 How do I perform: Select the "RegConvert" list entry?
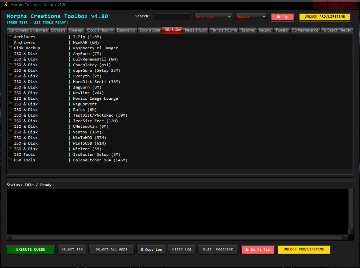point(85,104)
